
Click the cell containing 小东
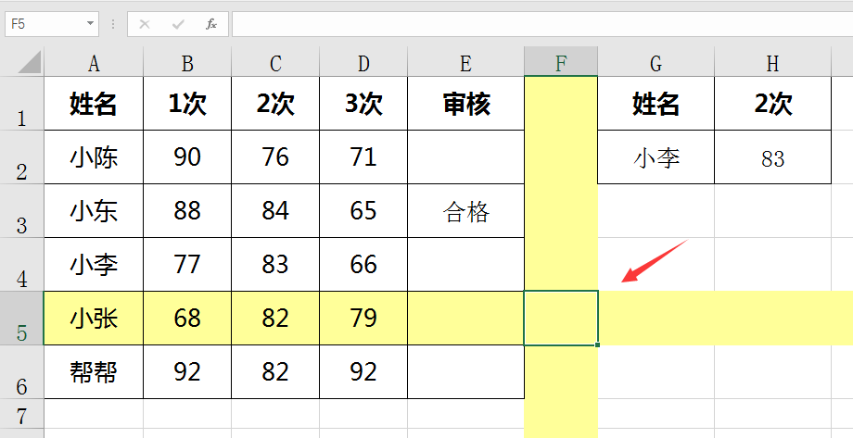94,211
